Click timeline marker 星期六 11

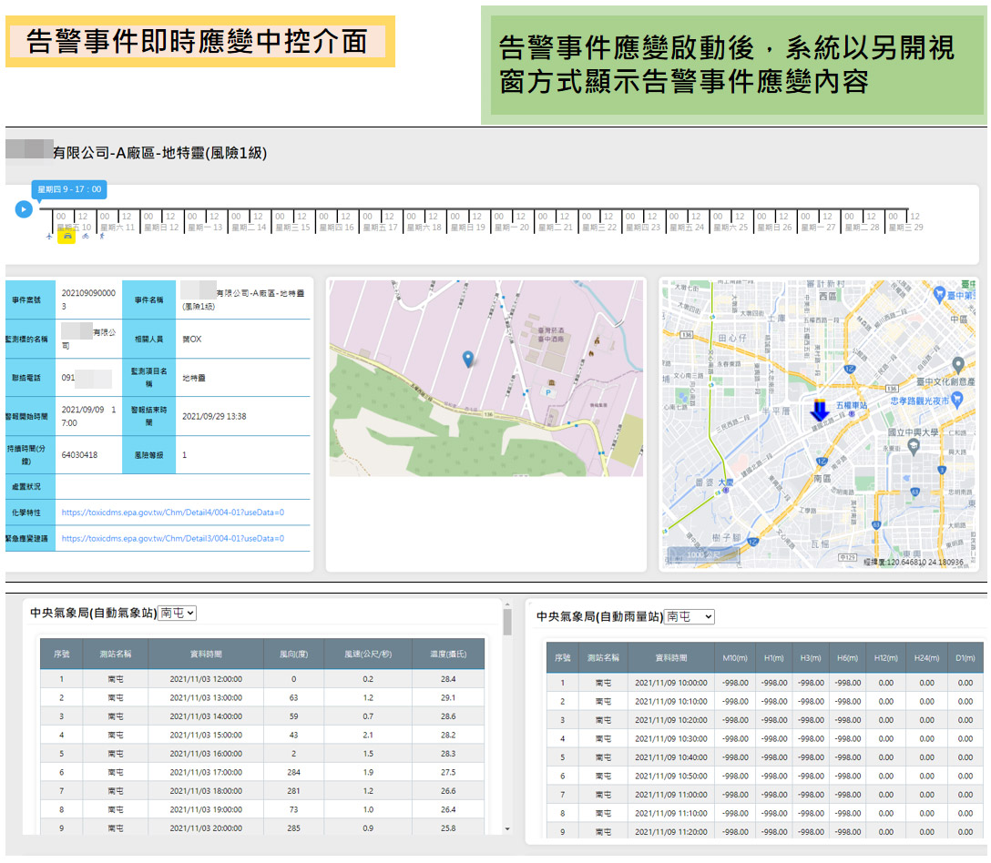point(117,228)
